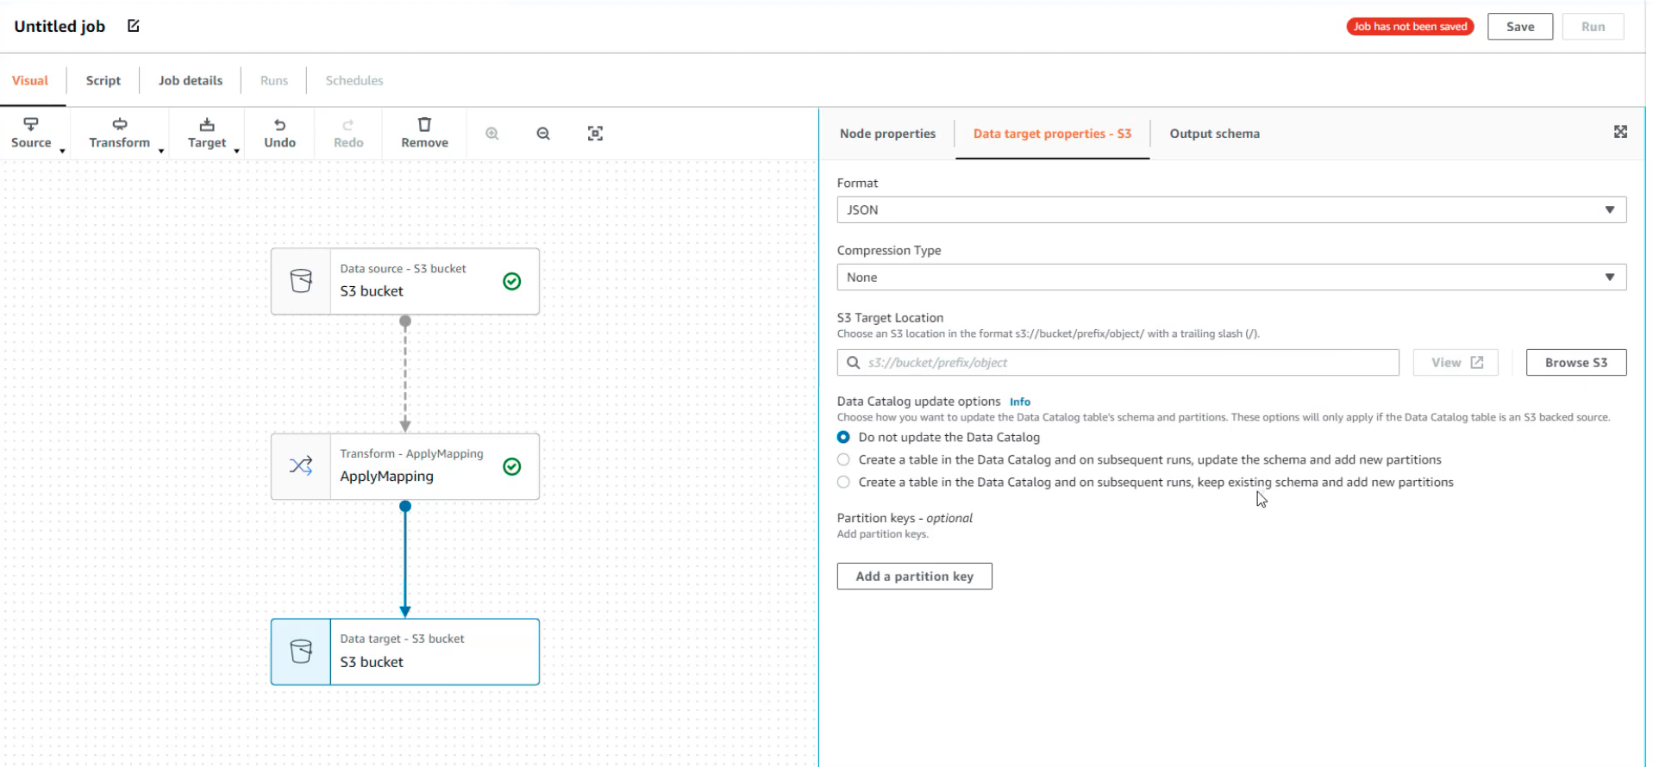Zoom out of the canvas

click(543, 134)
